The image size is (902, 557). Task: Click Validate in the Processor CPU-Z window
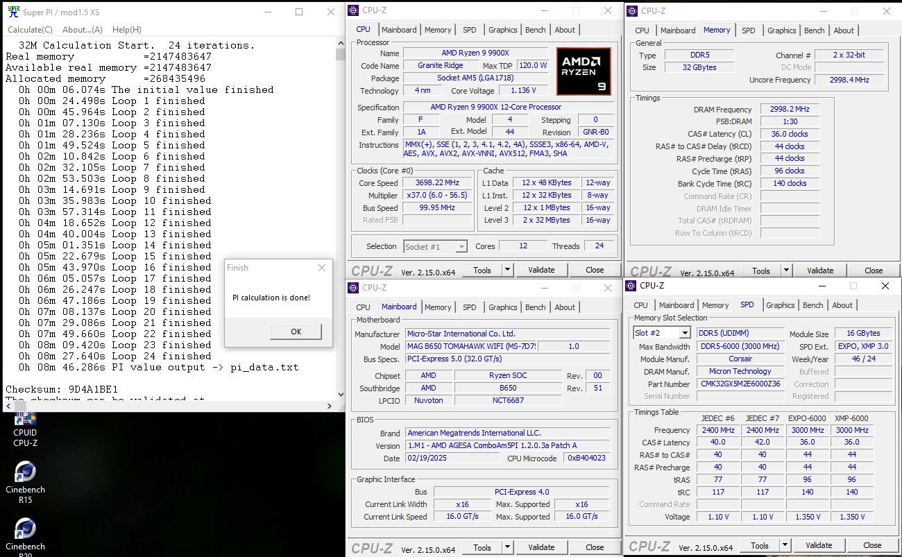[x=541, y=271]
